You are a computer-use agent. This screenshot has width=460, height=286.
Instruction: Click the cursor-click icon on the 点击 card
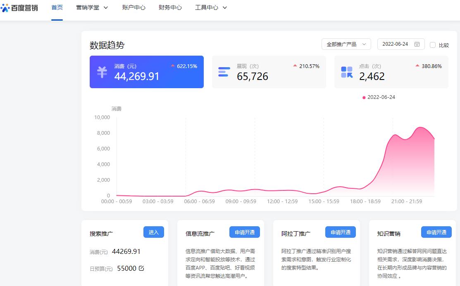(346, 71)
